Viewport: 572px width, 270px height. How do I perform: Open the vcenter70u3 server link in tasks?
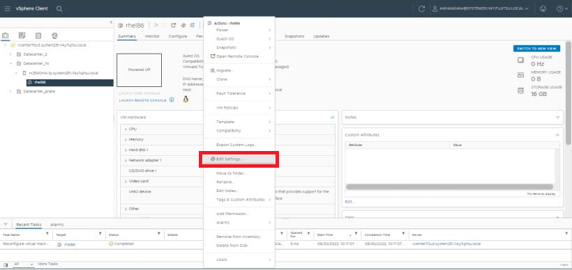[x=446, y=244]
